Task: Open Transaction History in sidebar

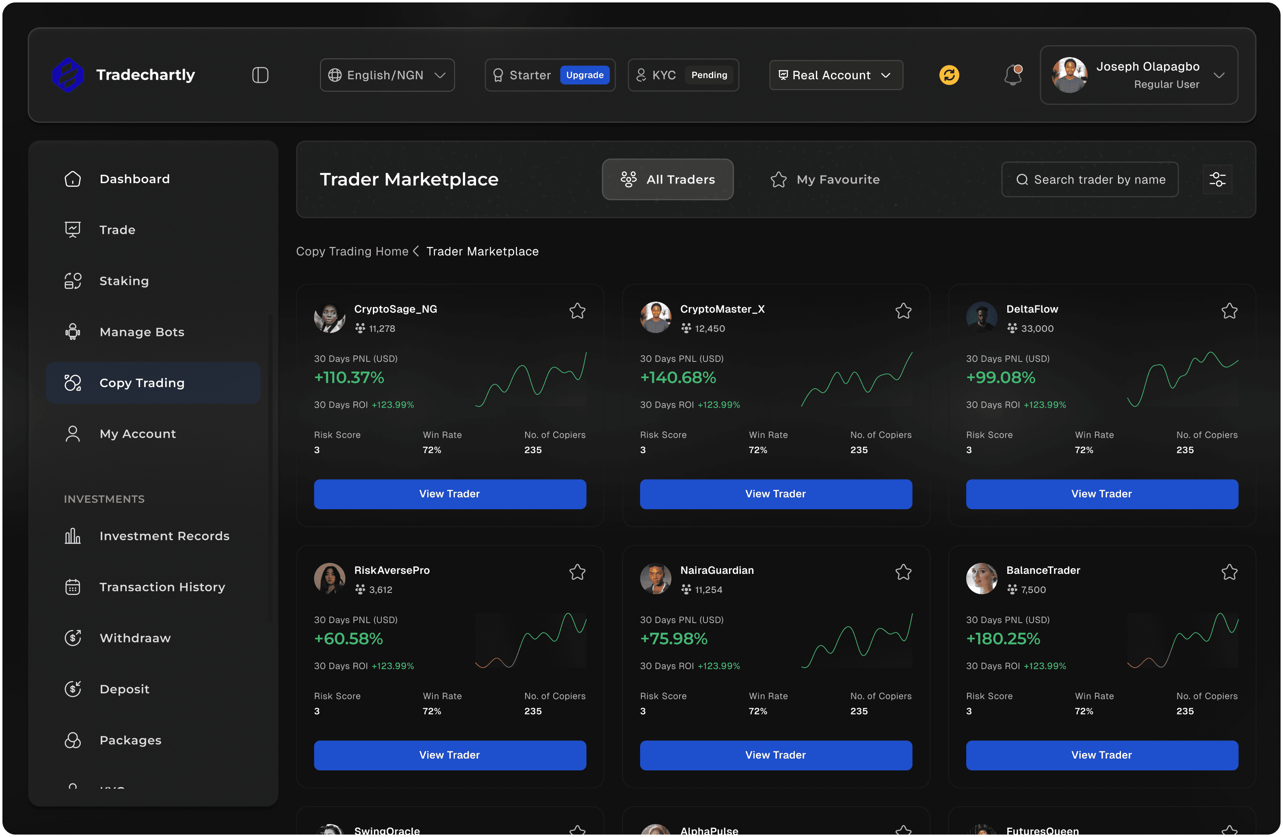Action: click(x=162, y=587)
